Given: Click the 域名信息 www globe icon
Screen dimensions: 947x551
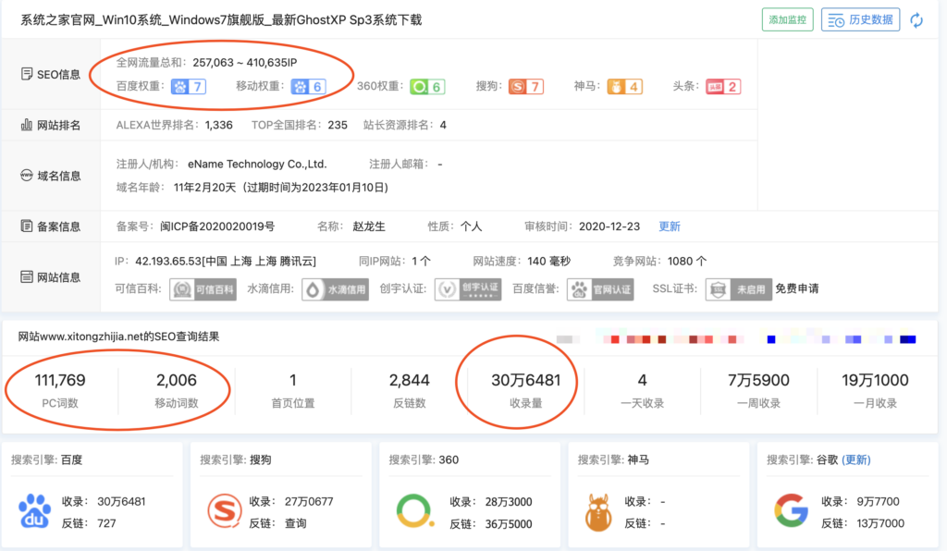Looking at the screenshot, I should (27, 176).
